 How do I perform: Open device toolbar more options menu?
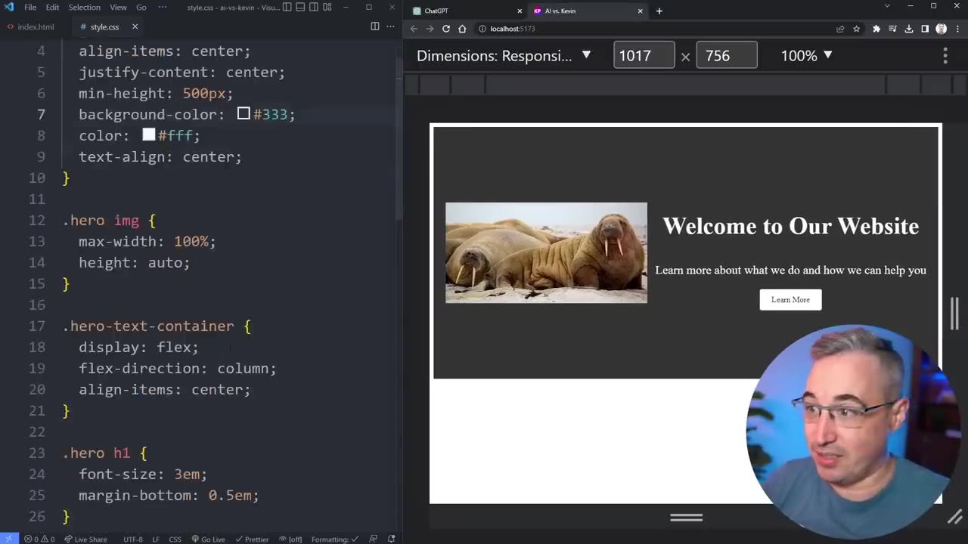945,56
